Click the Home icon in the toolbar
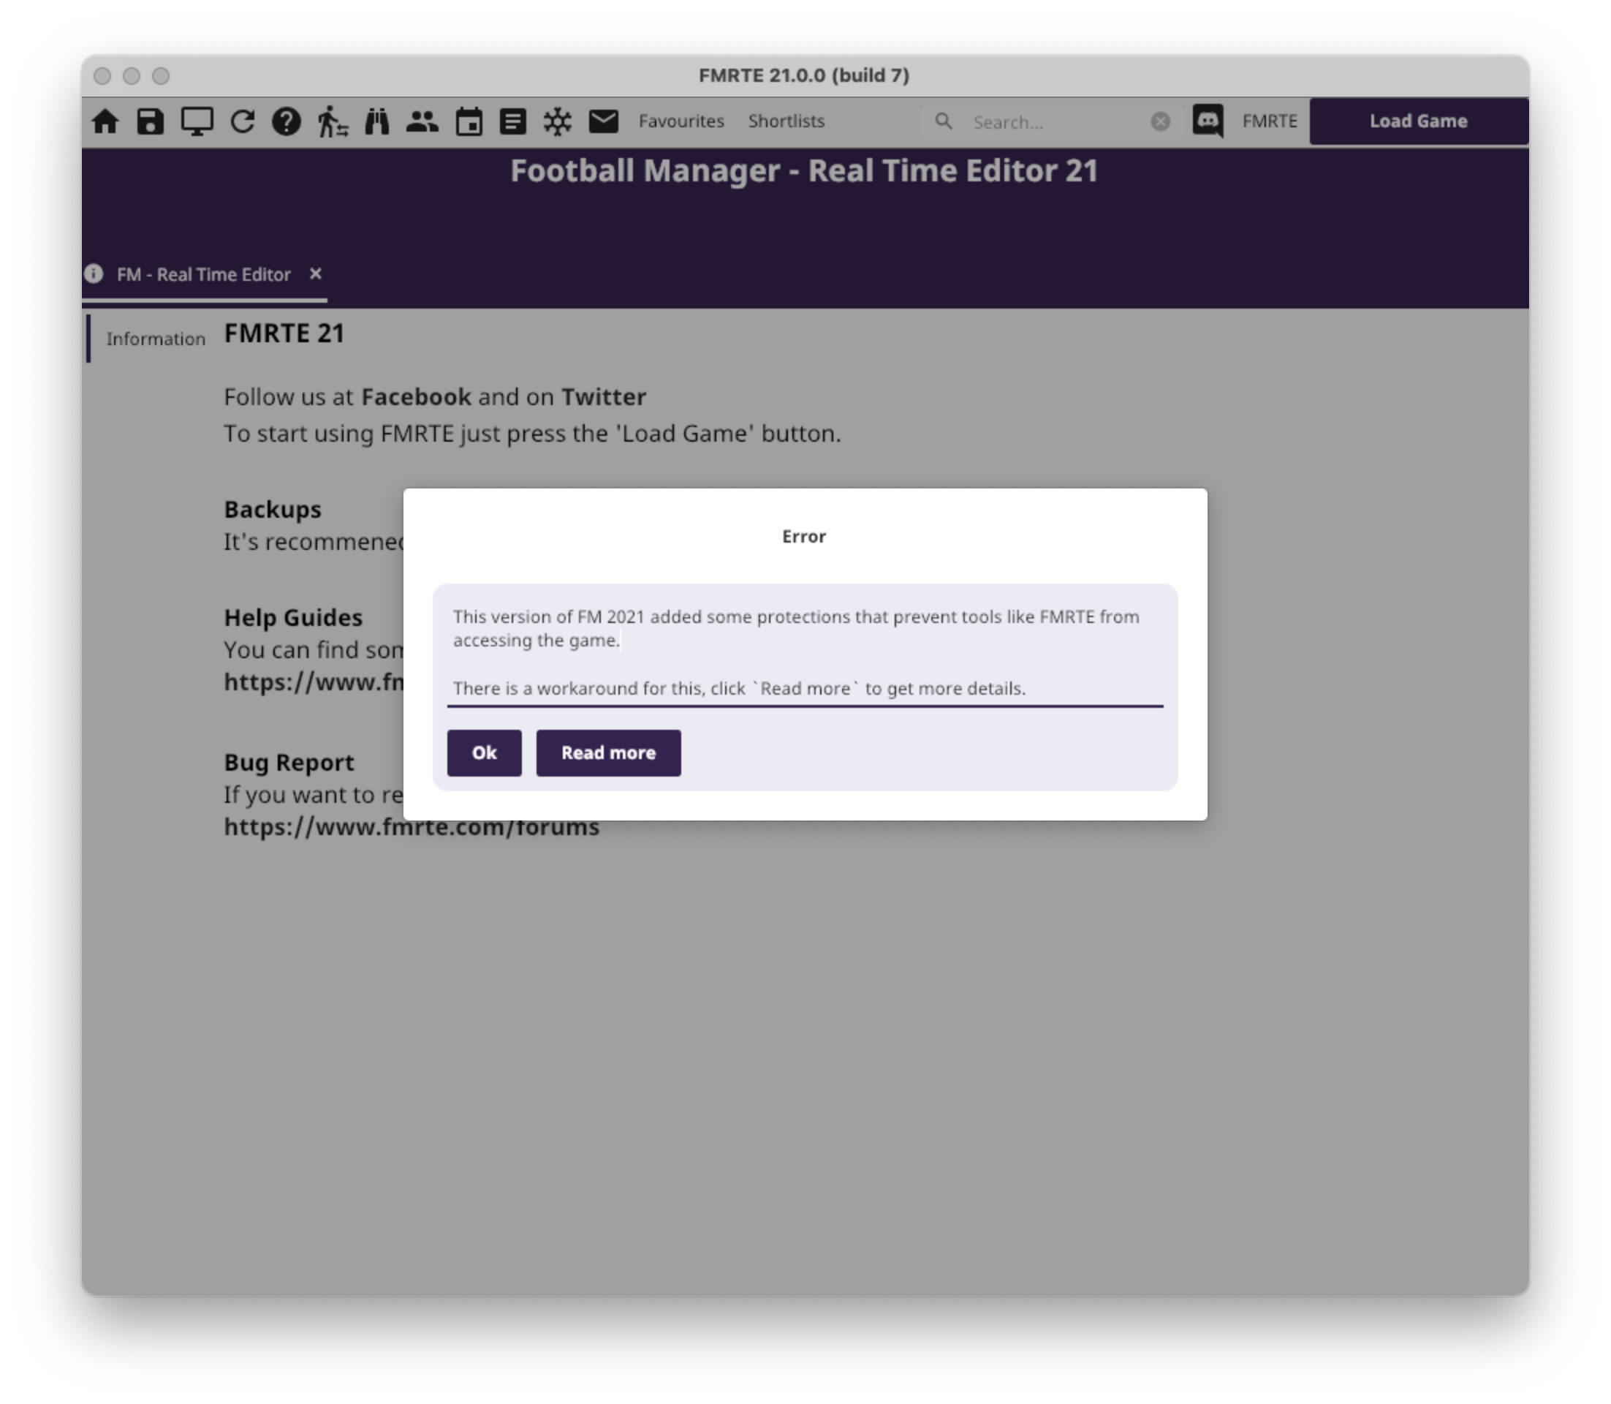This screenshot has width=1611, height=1404. 105,122
